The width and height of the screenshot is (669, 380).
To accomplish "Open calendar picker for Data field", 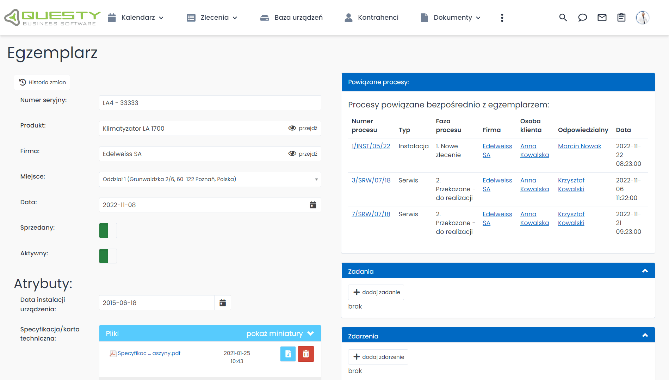I will click(313, 205).
